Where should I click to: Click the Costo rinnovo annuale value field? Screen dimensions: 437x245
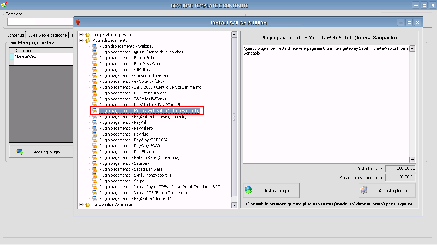[400, 177]
